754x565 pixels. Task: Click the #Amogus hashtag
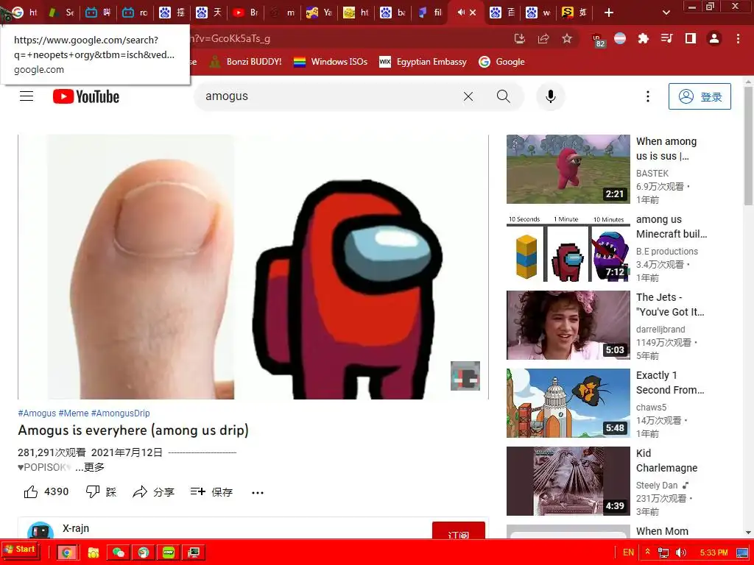[37, 413]
